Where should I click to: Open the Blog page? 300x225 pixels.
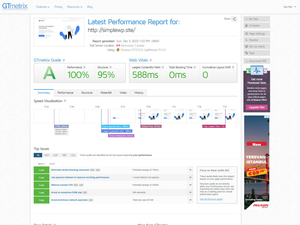(90, 7)
